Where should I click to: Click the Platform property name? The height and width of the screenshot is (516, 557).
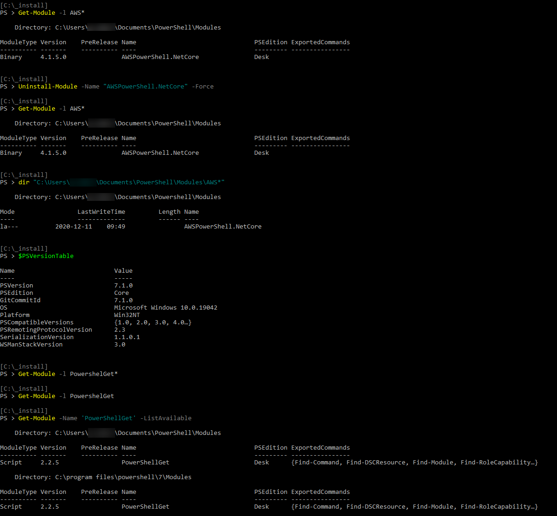point(15,315)
